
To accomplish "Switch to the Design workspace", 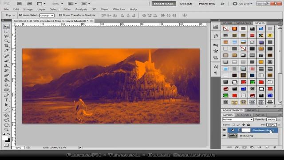I will (186, 4).
